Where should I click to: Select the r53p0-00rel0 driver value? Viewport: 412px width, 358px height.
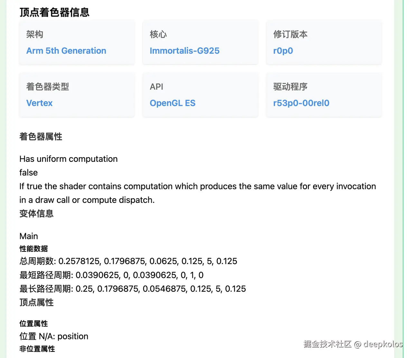tap(301, 103)
